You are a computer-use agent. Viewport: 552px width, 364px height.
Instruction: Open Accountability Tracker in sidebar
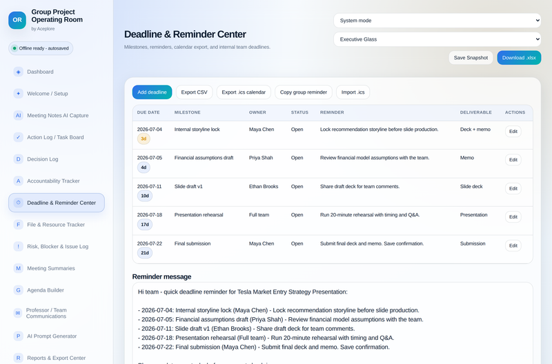[57, 181]
